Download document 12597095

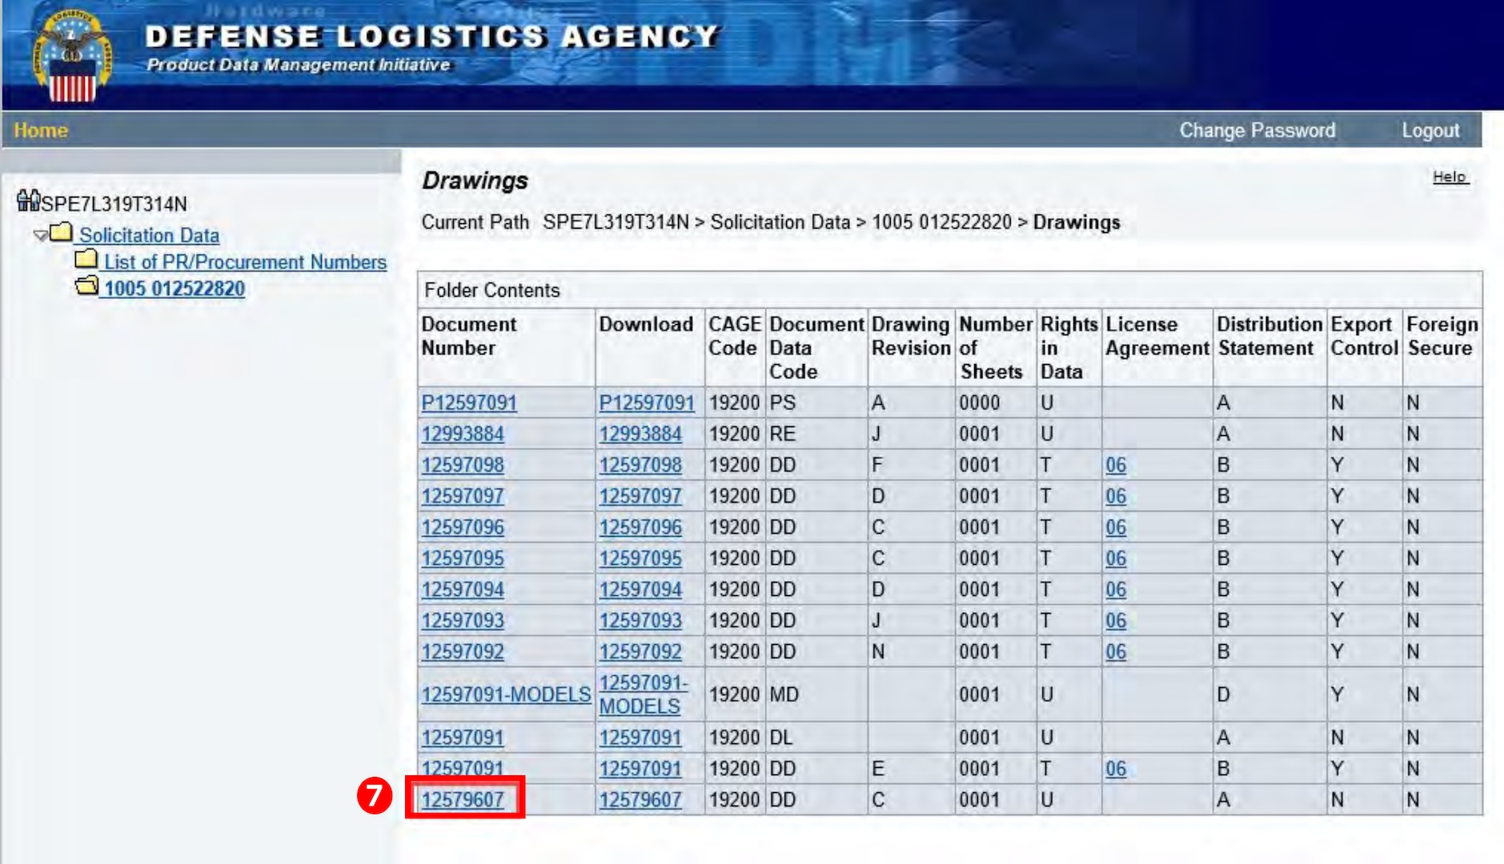(x=640, y=558)
